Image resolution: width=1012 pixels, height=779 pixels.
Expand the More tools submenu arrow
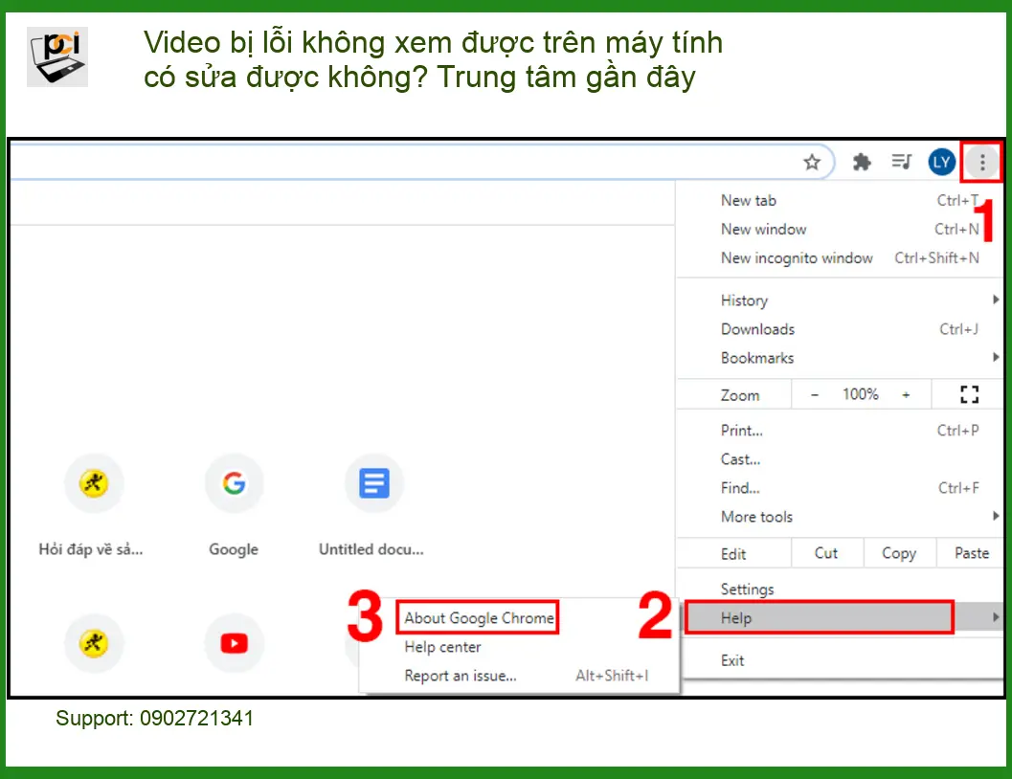coord(995,516)
